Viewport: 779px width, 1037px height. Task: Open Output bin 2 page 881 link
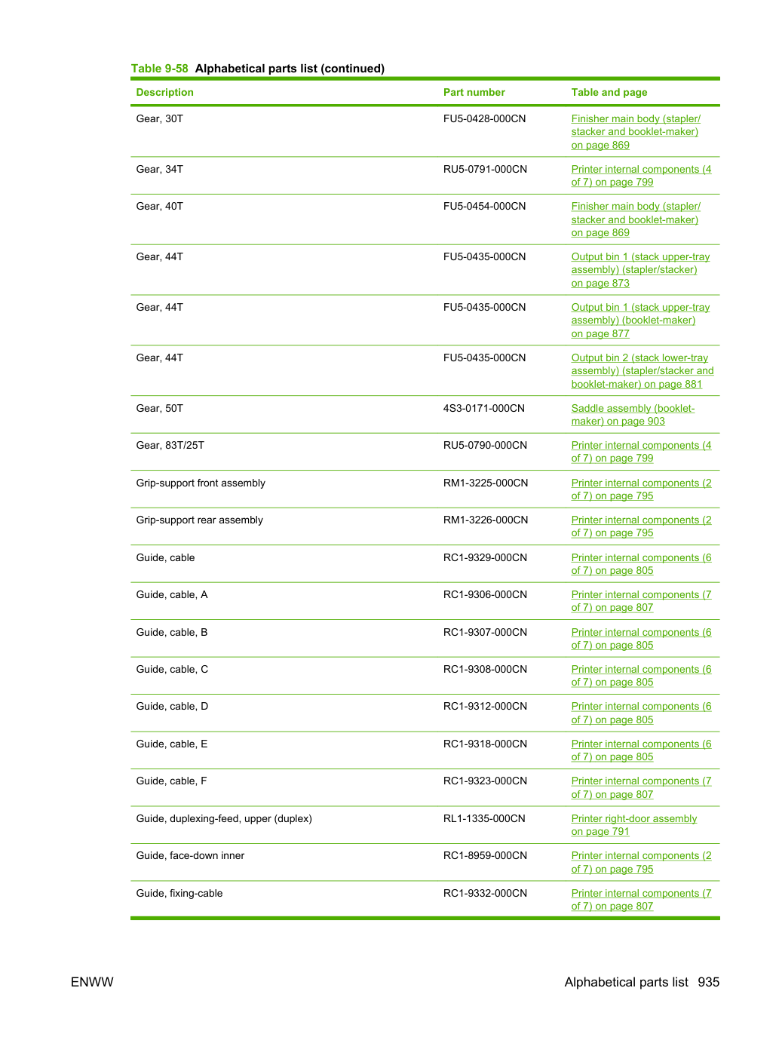(x=643, y=371)
